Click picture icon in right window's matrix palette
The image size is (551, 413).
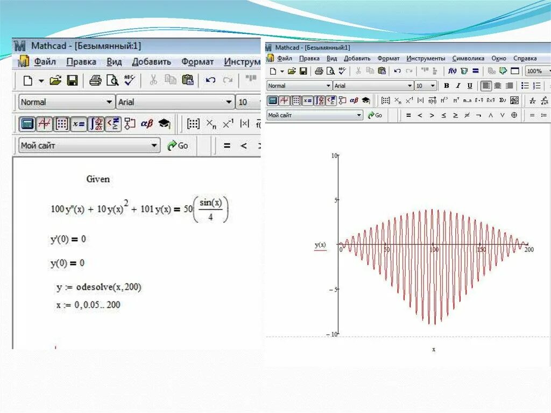point(514,101)
